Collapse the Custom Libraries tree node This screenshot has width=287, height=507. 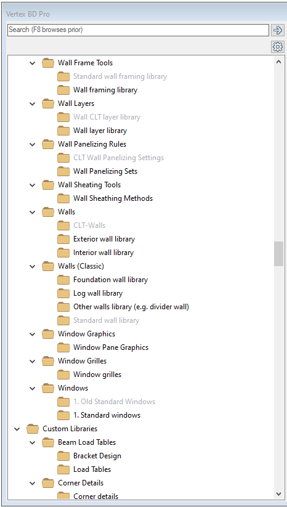coord(17,429)
